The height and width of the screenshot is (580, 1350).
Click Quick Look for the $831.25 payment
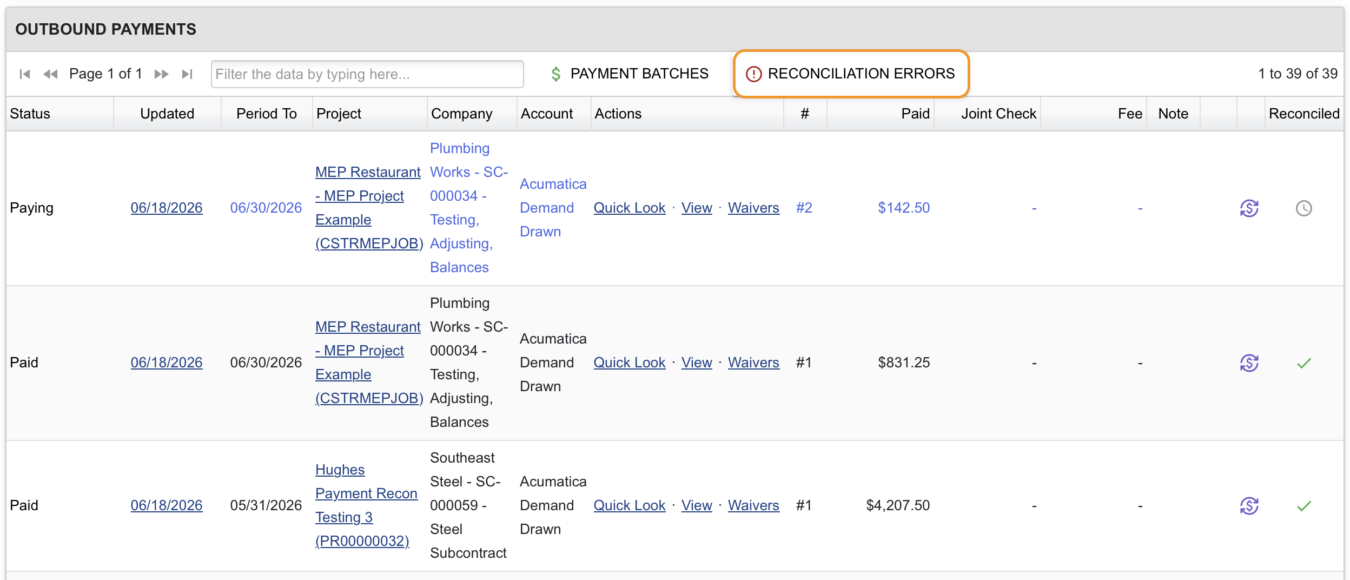click(630, 362)
